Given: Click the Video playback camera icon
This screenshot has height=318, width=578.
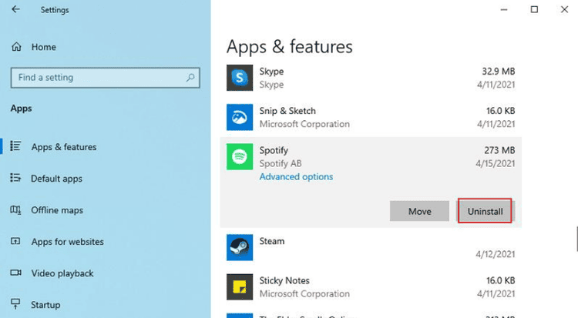Looking at the screenshot, I should [15, 273].
